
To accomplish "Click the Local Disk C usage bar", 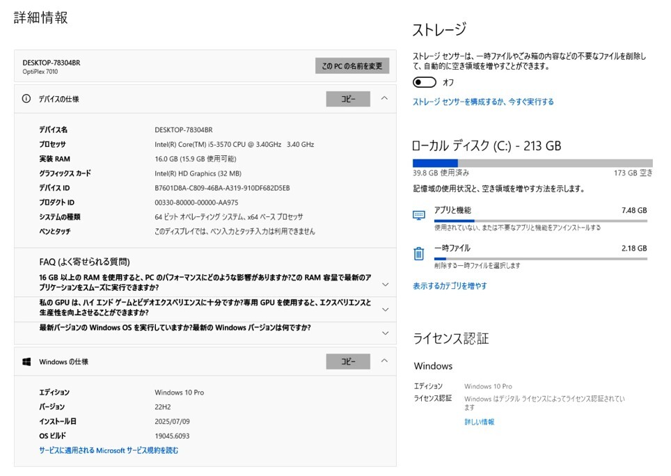I will [532, 163].
